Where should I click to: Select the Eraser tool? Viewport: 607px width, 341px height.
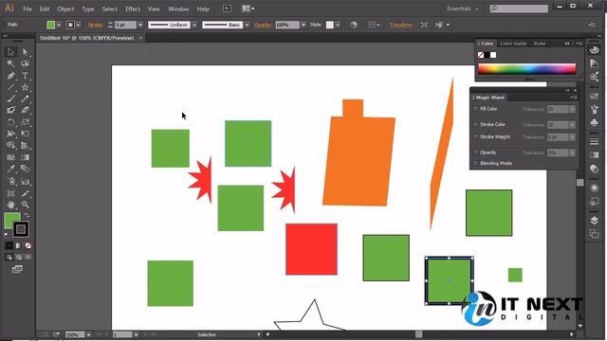pyautogui.click(x=26, y=110)
